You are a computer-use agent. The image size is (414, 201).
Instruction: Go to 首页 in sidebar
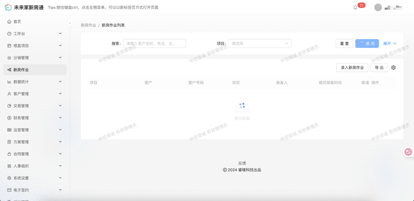click(x=35, y=22)
